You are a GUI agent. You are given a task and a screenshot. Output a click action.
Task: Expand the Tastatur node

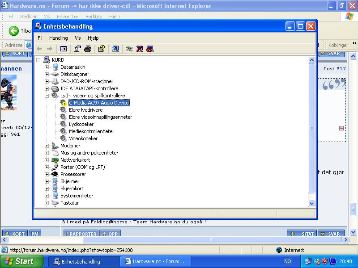47,203
